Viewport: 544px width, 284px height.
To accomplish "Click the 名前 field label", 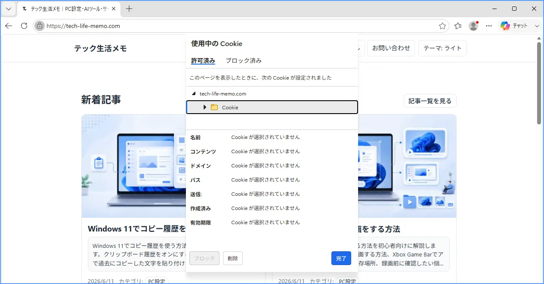I will pyautogui.click(x=195, y=138).
